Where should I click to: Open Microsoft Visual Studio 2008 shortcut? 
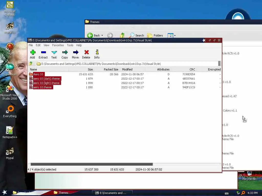pyautogui.click(x=10, y=92)
